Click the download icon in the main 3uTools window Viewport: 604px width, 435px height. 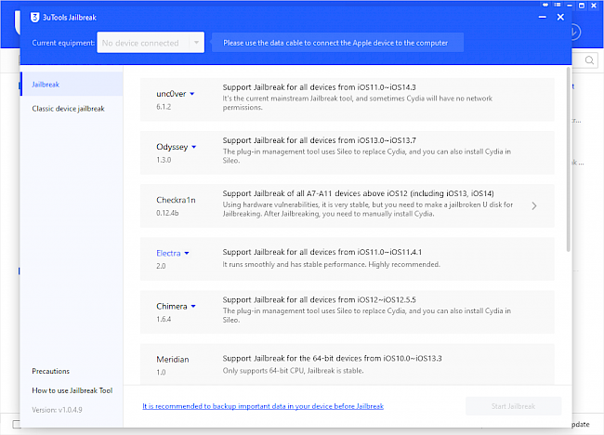pos(575,32)
